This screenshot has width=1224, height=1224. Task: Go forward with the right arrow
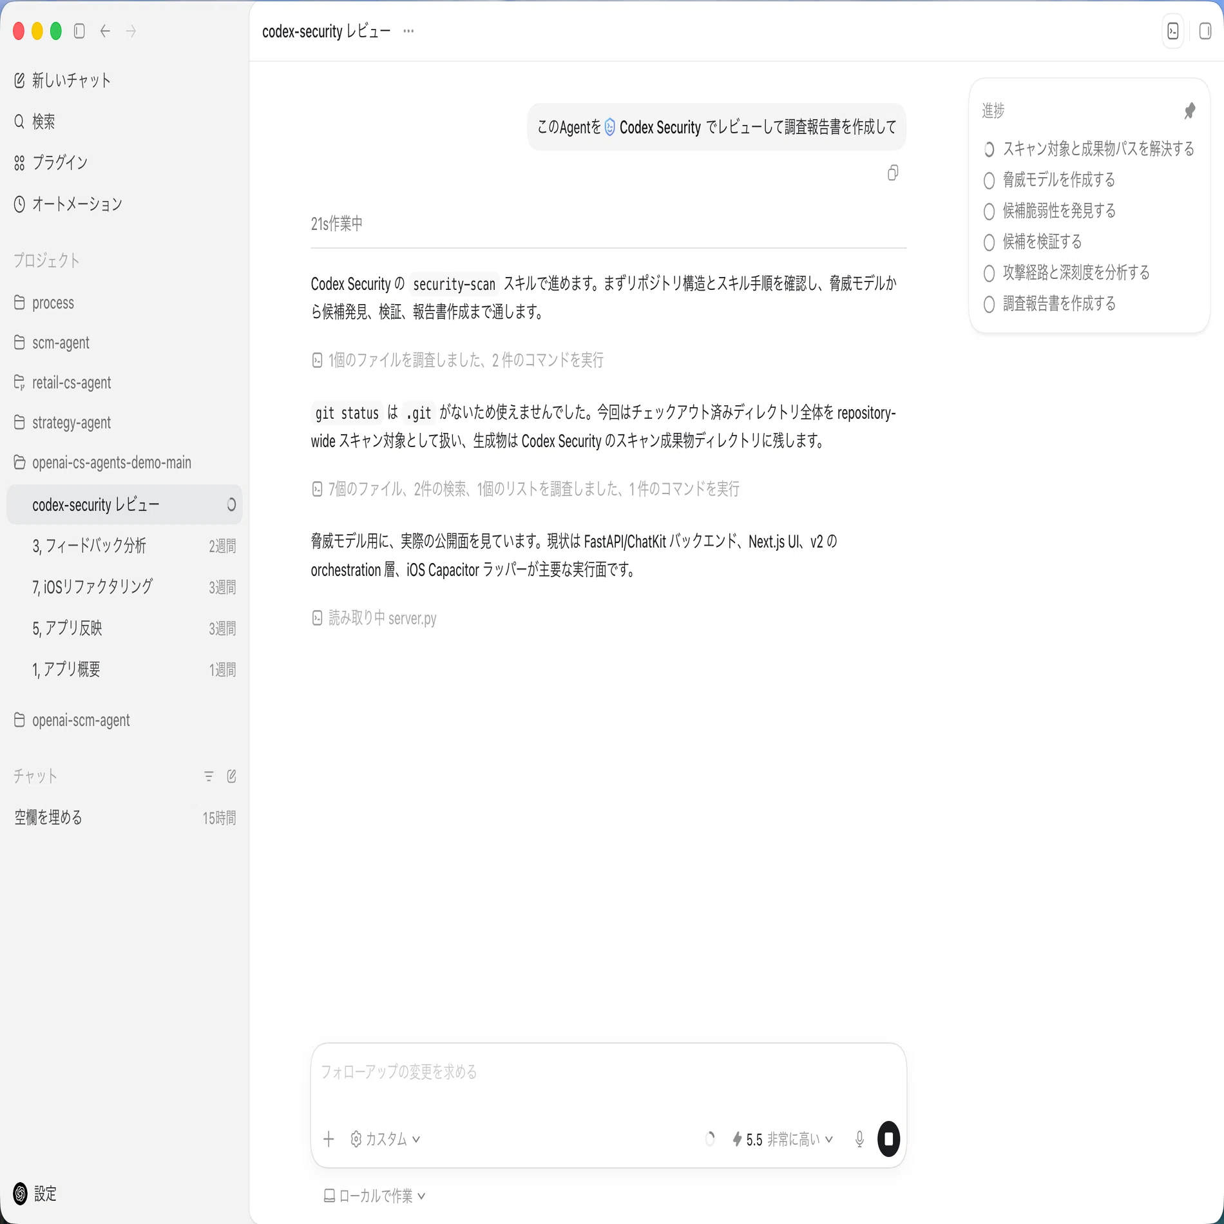pos(131,31)
